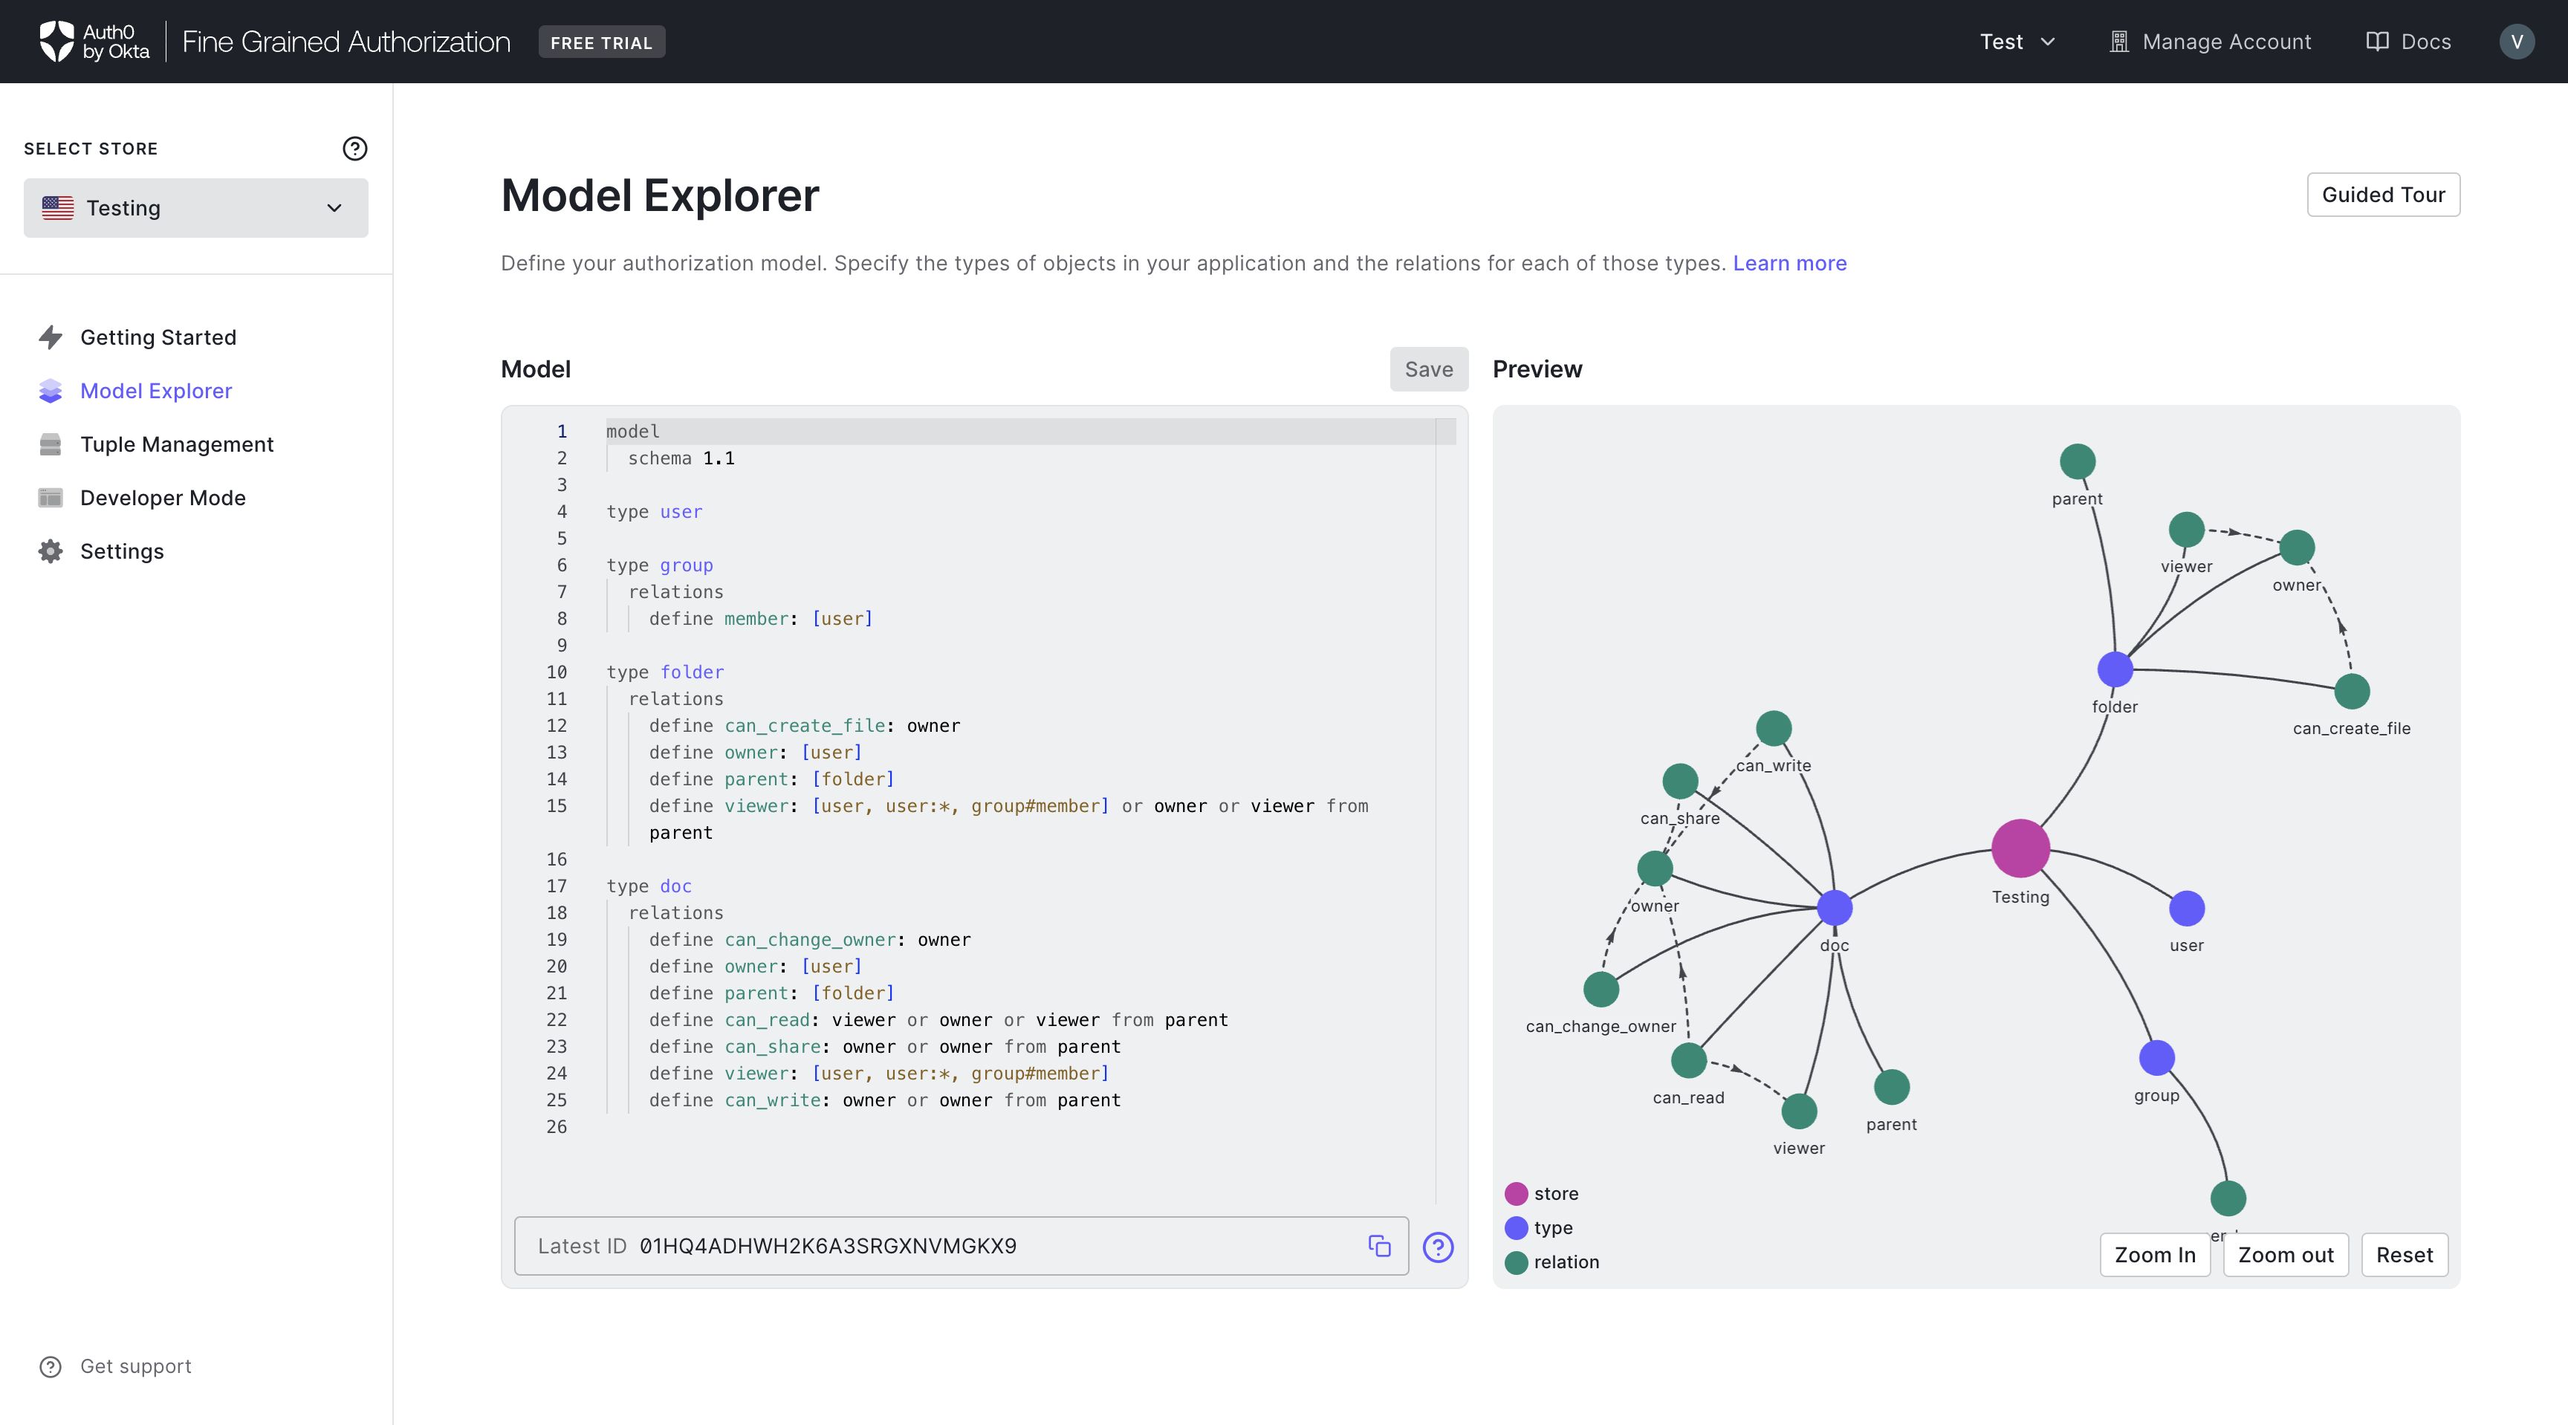The height and width of the screenshot is (1425, 2568).
Task: Copy the Latest ID to clipboard
Action: pos(1380,1246)
